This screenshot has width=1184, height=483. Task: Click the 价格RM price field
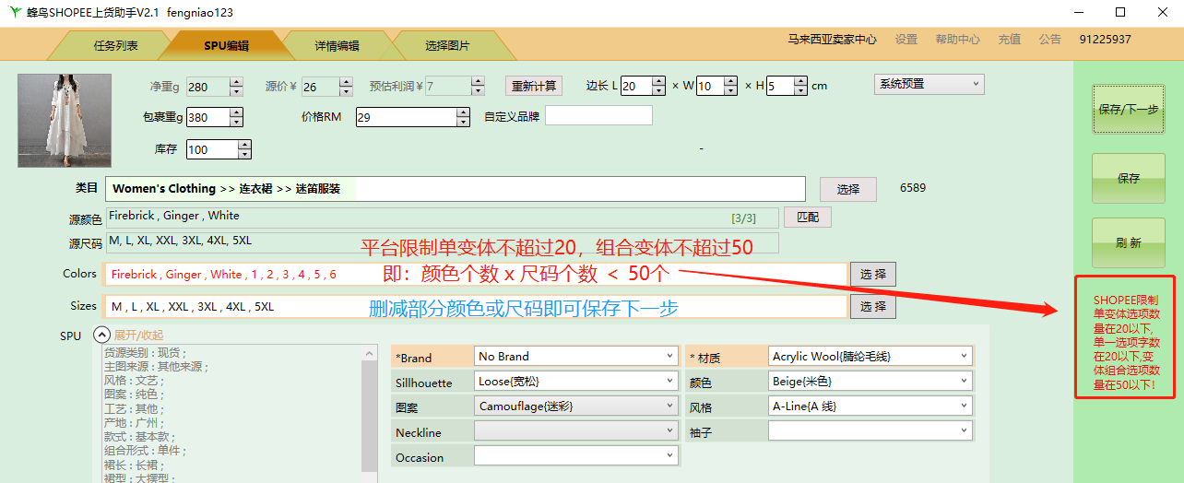click(x=412, y=117)
